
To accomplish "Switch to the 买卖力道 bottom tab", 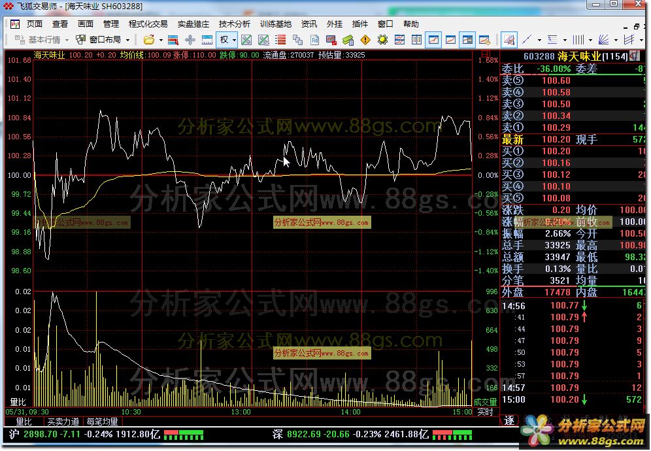I will tap(63, 422).
